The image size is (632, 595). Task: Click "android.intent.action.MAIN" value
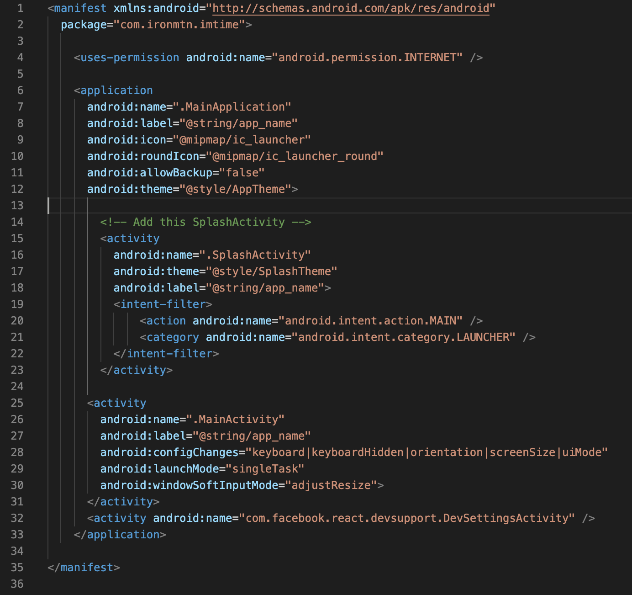coord(371,321)
